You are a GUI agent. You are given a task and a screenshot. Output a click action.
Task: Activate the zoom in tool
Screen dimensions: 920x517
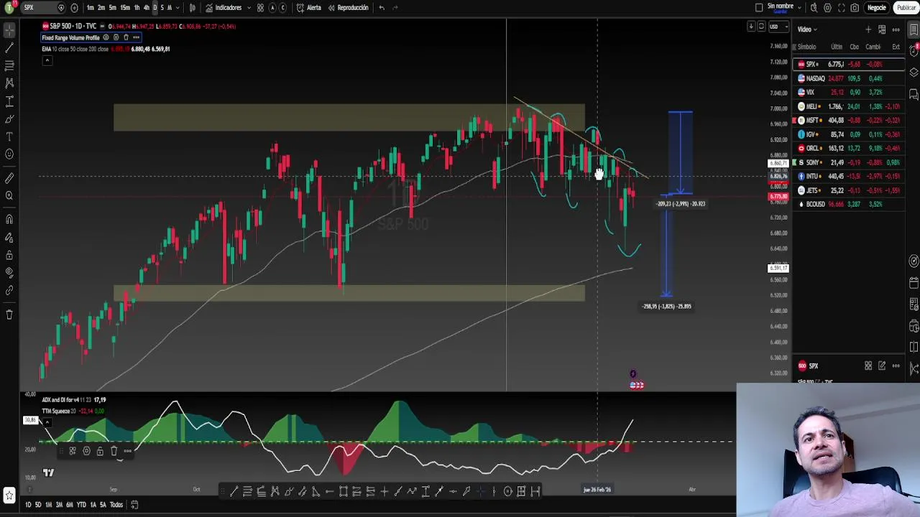[x=9, y=195]
